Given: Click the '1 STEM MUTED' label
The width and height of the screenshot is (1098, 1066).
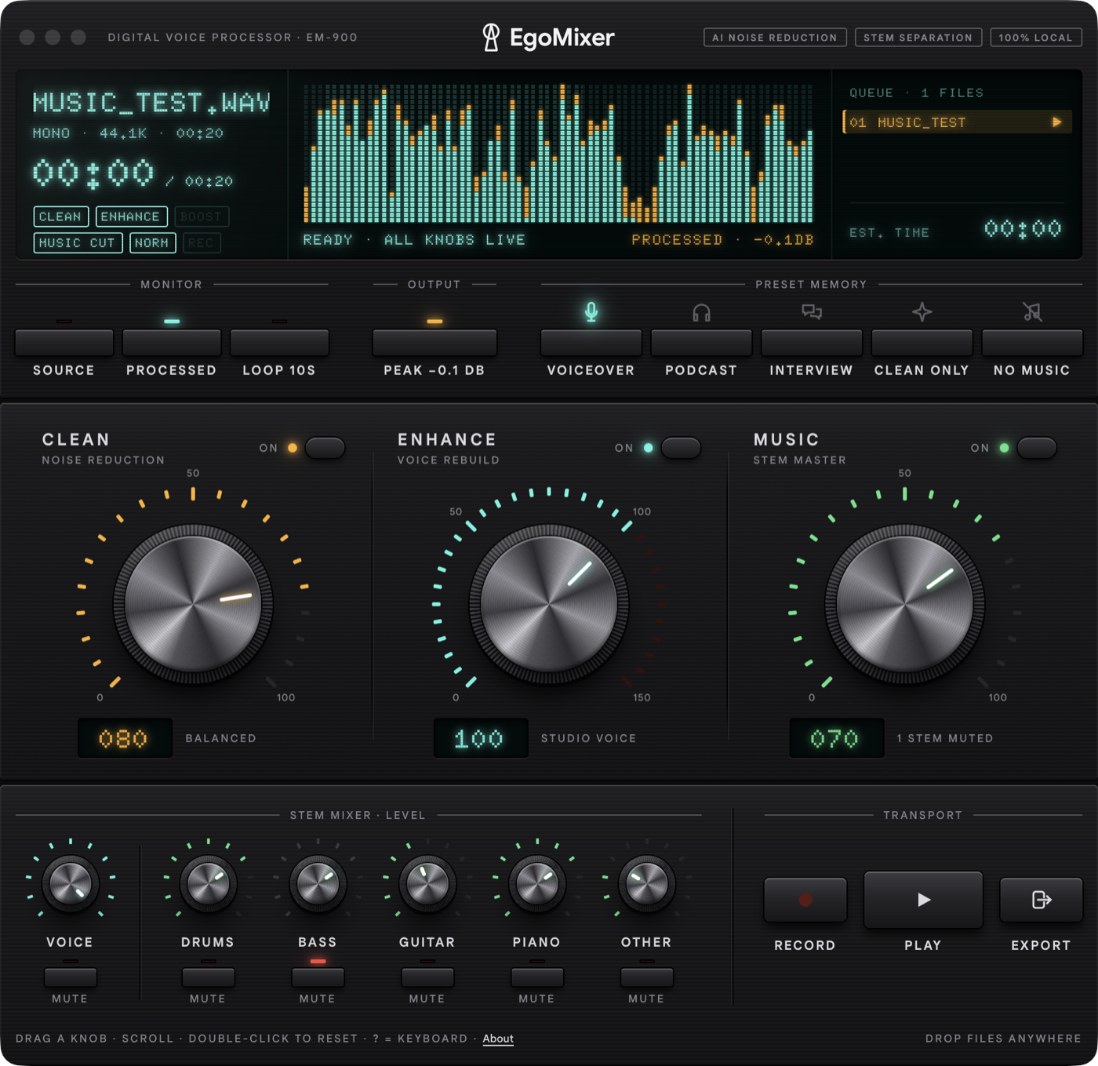Looking at the screenshot, I should point(945,738).
